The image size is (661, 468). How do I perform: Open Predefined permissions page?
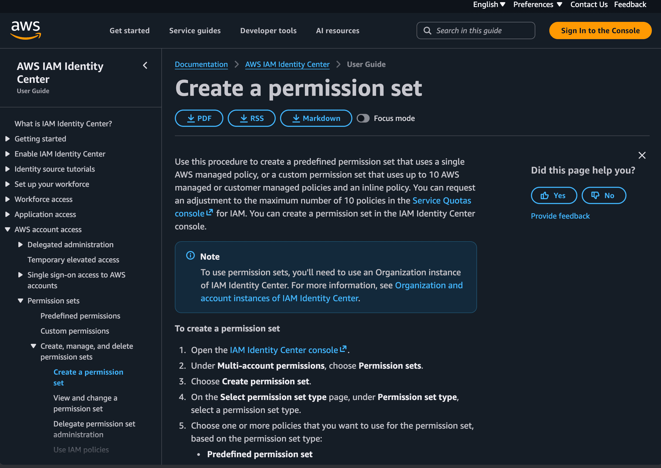pos(80,316)
